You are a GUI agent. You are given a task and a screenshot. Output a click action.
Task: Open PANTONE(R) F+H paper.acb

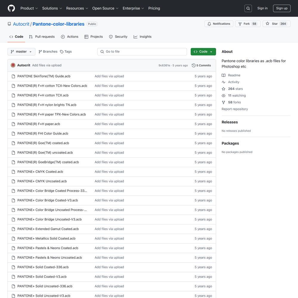38,124
